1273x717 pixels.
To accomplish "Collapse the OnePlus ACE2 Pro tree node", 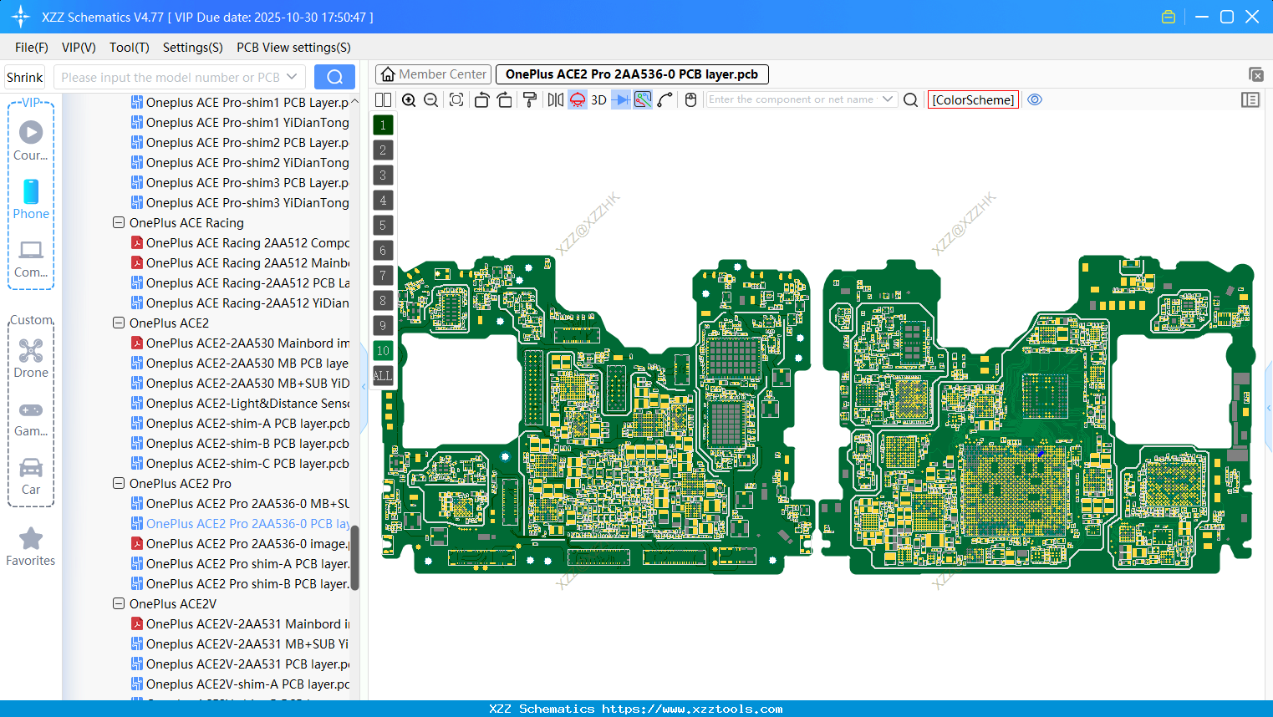I will [118, 483].
